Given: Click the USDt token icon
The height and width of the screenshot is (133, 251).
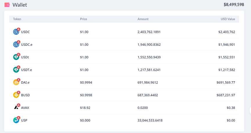Looking at the screenshot, I should pos(16,57).
